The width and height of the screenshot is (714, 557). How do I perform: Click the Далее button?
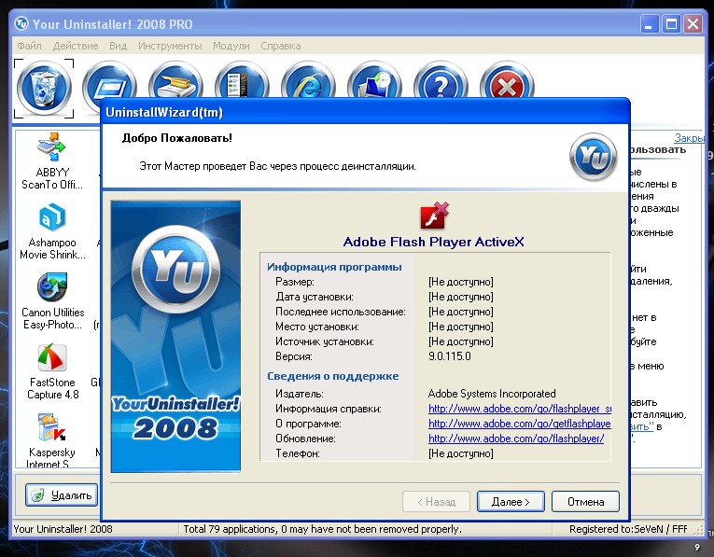pyautogui.click(x=511, y=501)
